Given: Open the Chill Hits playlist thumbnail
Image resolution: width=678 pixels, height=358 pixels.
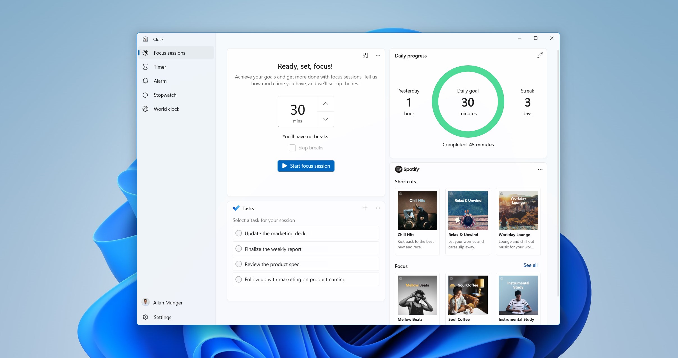Looking at the screenshot, I should 417,210.
